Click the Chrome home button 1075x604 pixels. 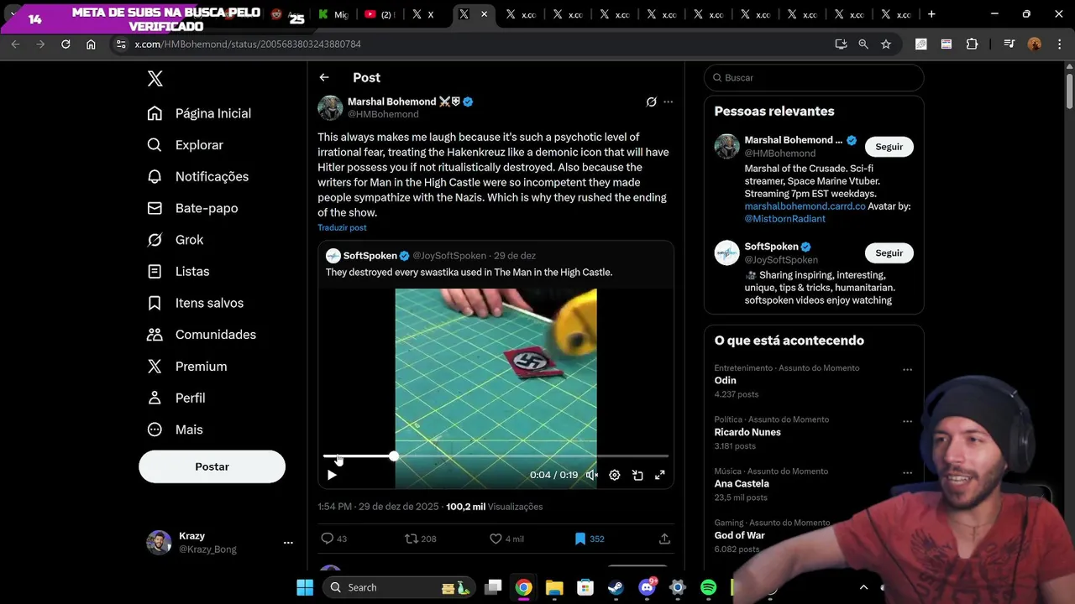coord(91,44)
